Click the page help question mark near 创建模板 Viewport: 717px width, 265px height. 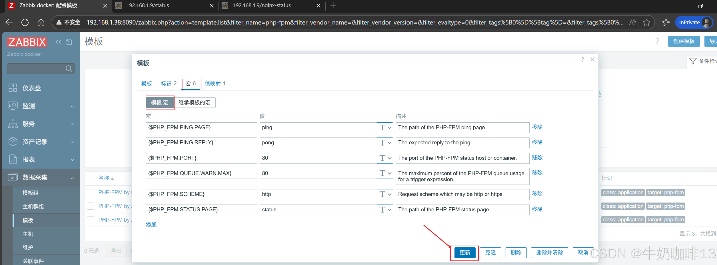tap(657, 41)
